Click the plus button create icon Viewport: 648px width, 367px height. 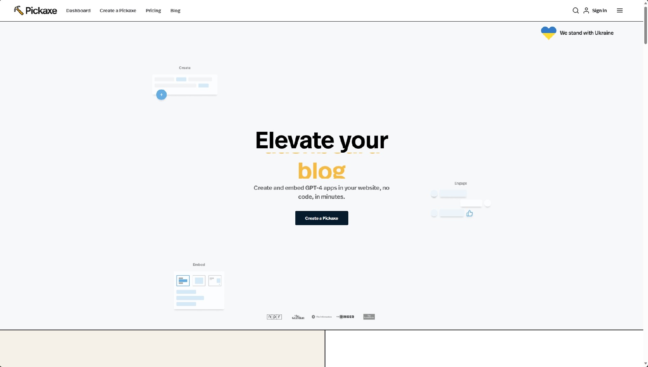coord(161,95)
